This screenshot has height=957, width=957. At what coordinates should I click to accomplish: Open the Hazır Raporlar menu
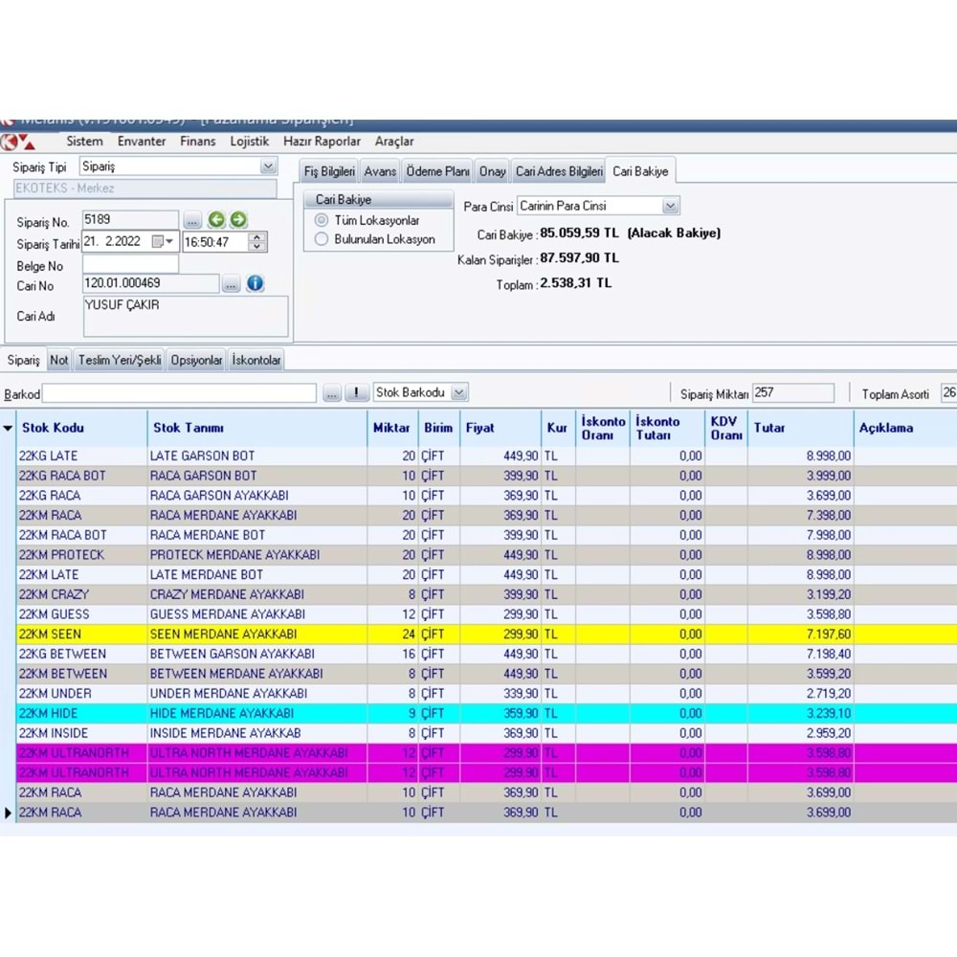click(322, 142)
